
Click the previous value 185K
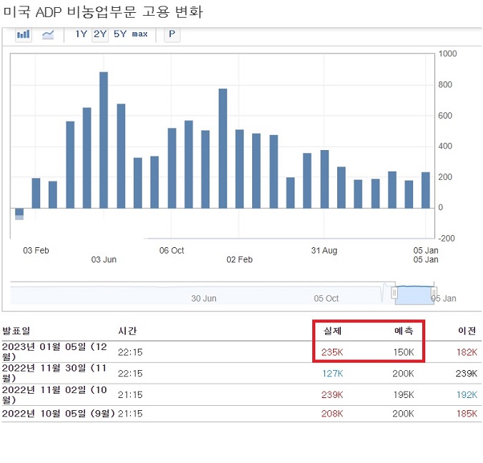(467, 414)
